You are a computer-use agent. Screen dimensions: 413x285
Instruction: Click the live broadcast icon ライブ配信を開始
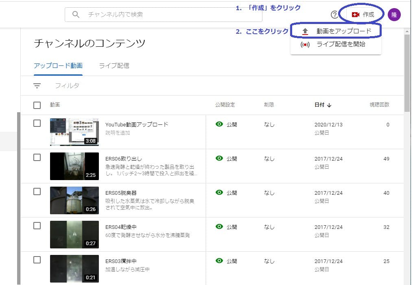pos(305,44)
